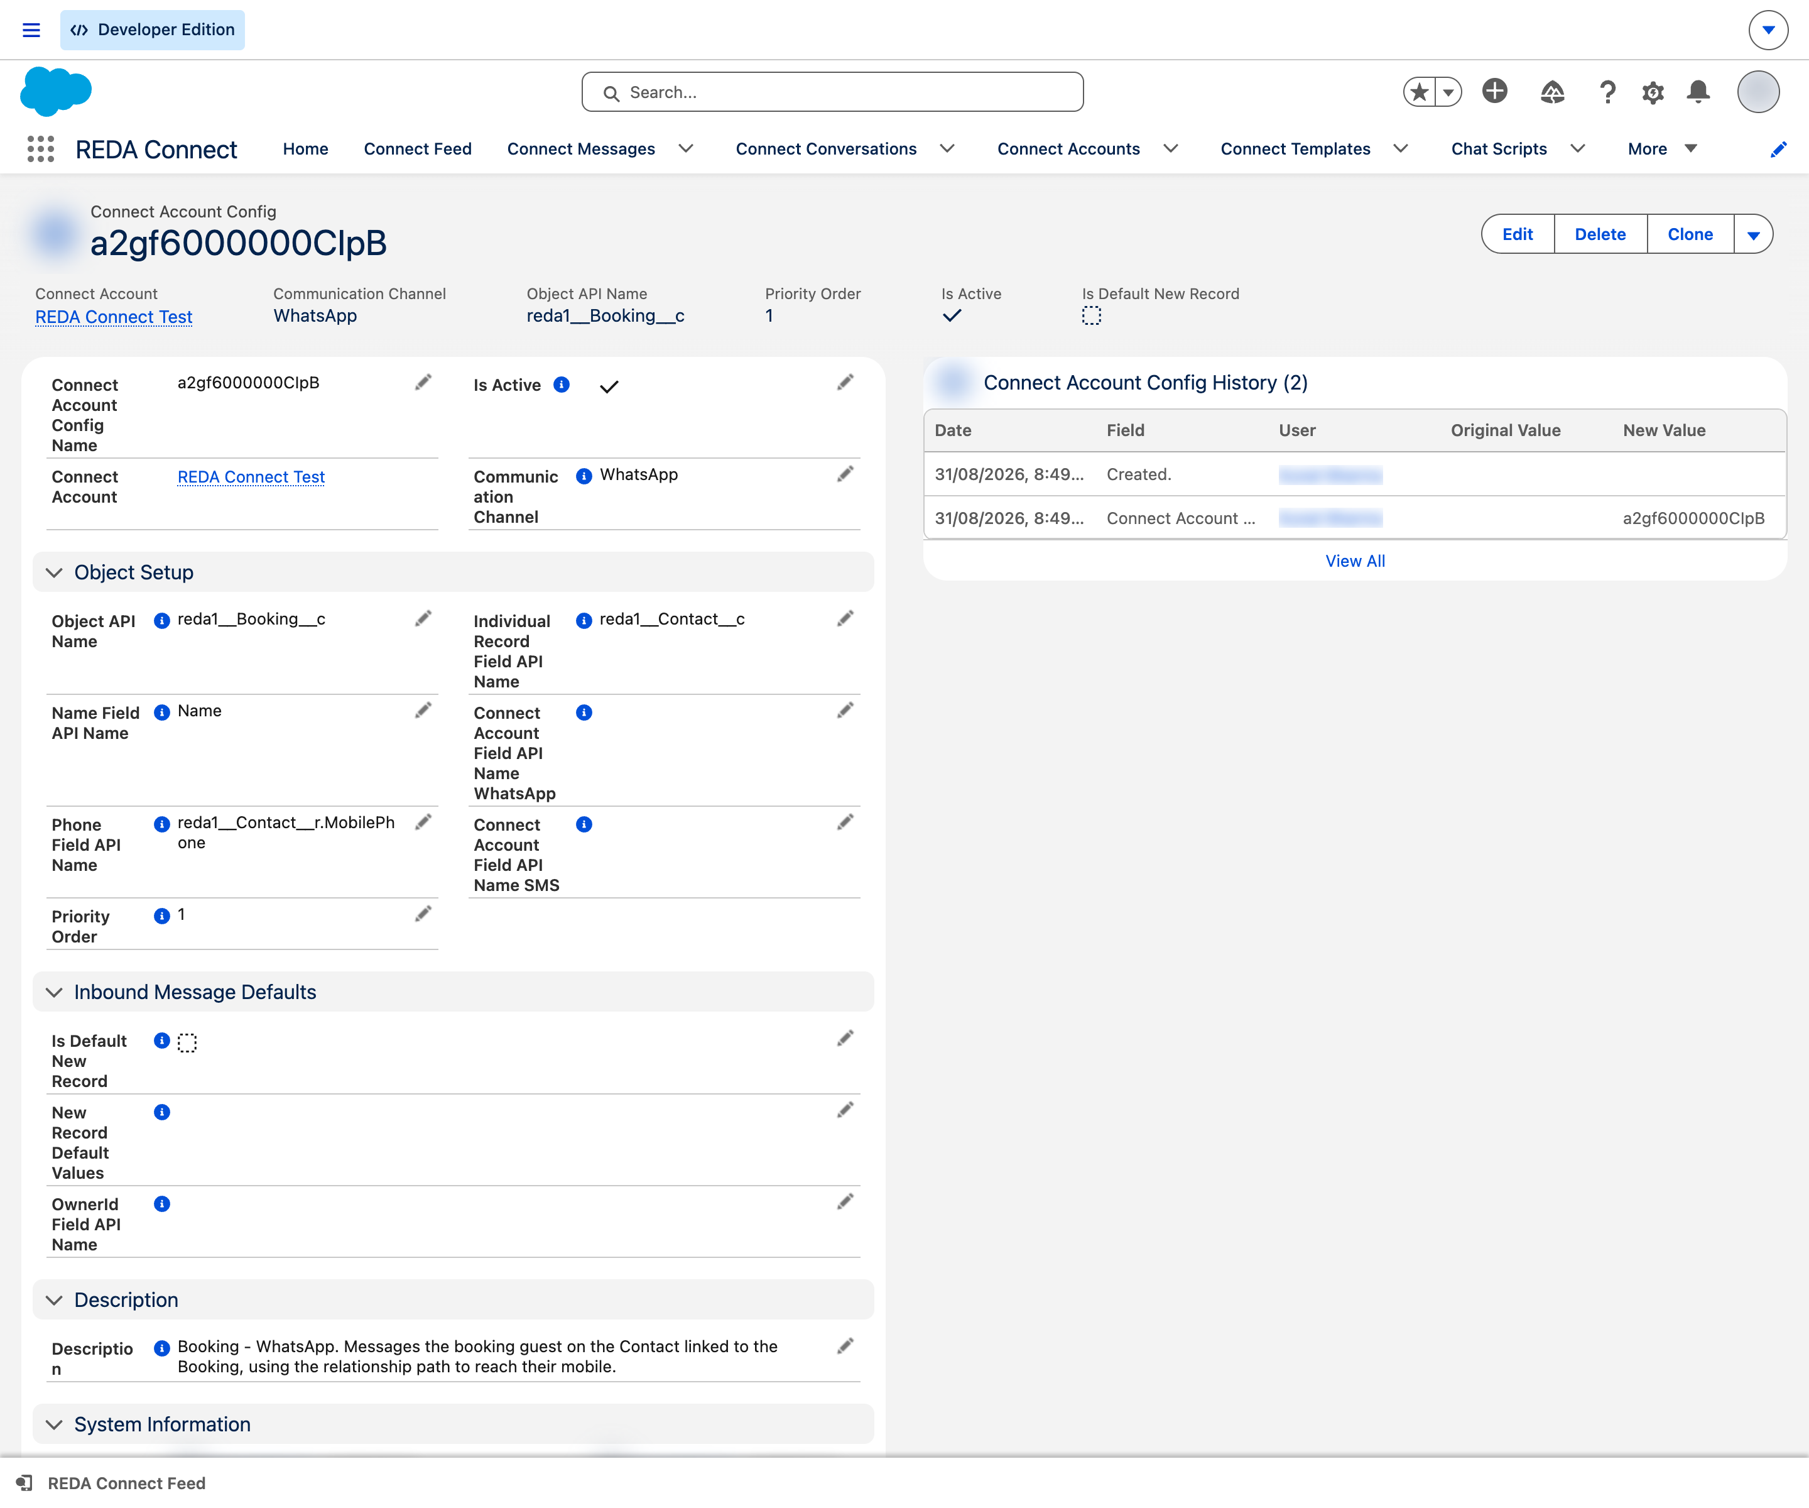This screenshot has width=1809, height=1508.
Task: Edit Connect Account Field API Name WhatsApp pencil
Action: (845, 710)
